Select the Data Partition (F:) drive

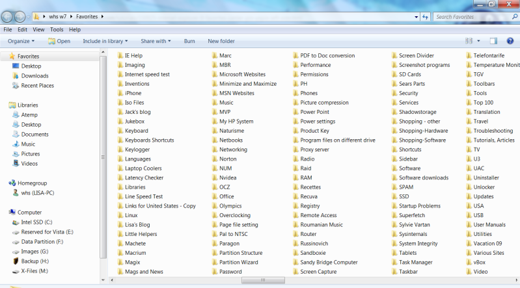(42, 242)
